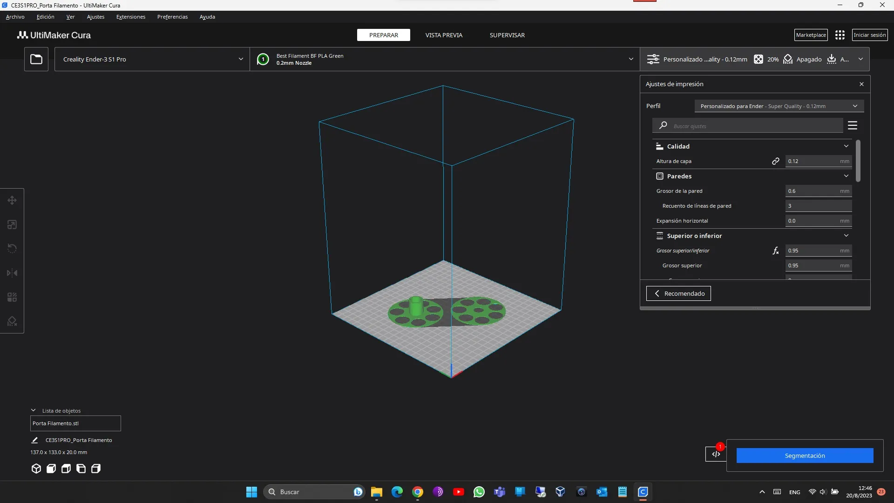Image resolution: width=894 pixels, height=503 pixels.
Task: Collapse the Paredes settings section
Action: pos(846,176)
